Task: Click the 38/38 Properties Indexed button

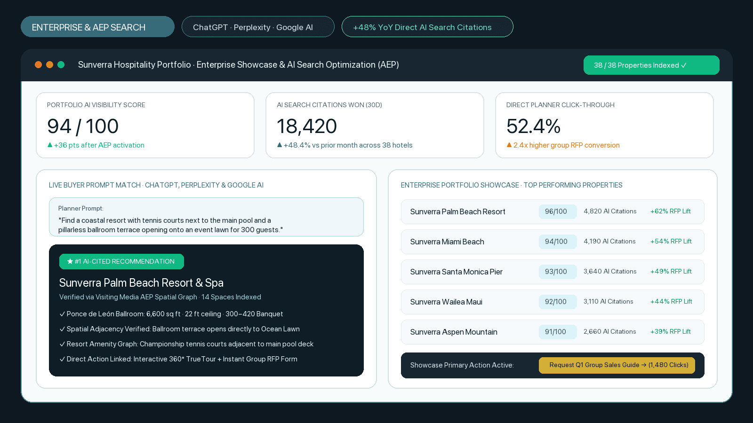Action: point(651,65)
